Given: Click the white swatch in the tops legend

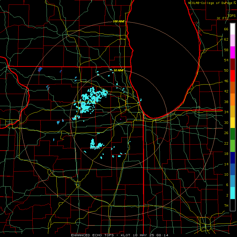Looking at the screenshot, I should [233, 29].
